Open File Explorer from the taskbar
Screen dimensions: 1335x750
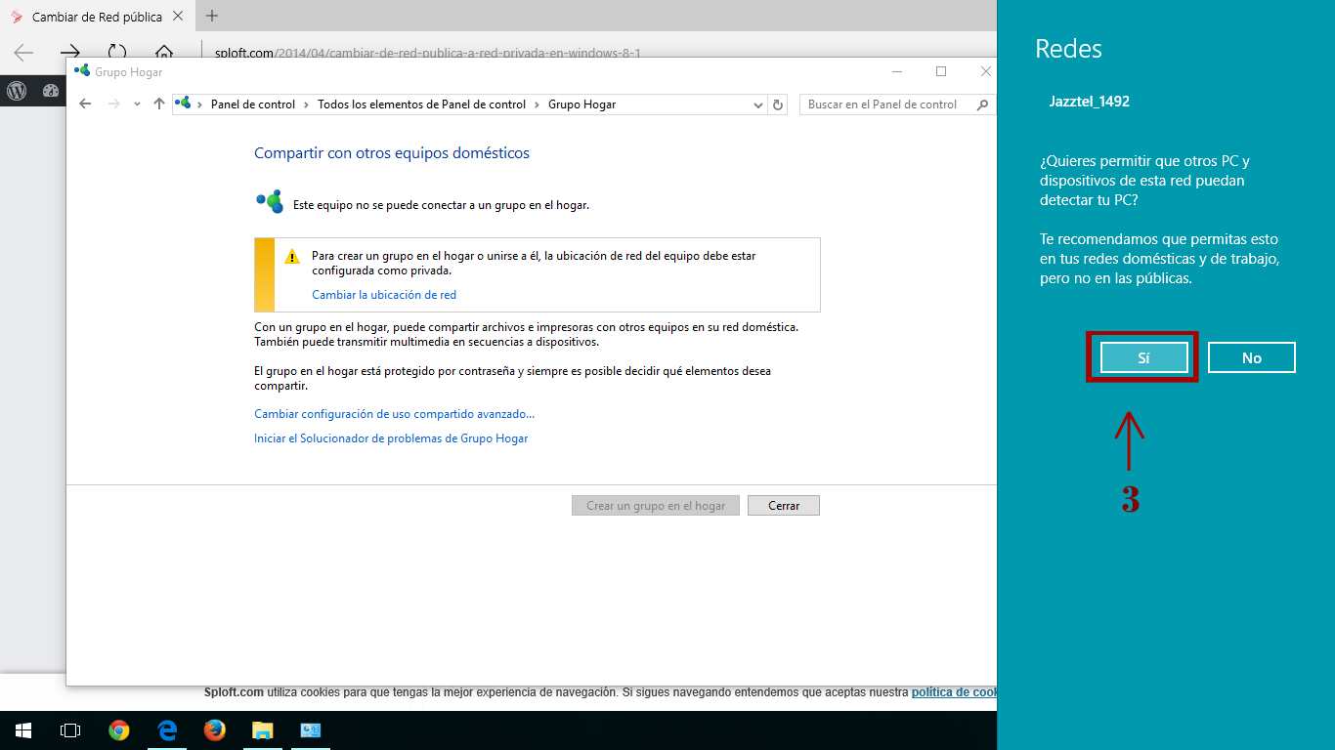coord(262,730)
